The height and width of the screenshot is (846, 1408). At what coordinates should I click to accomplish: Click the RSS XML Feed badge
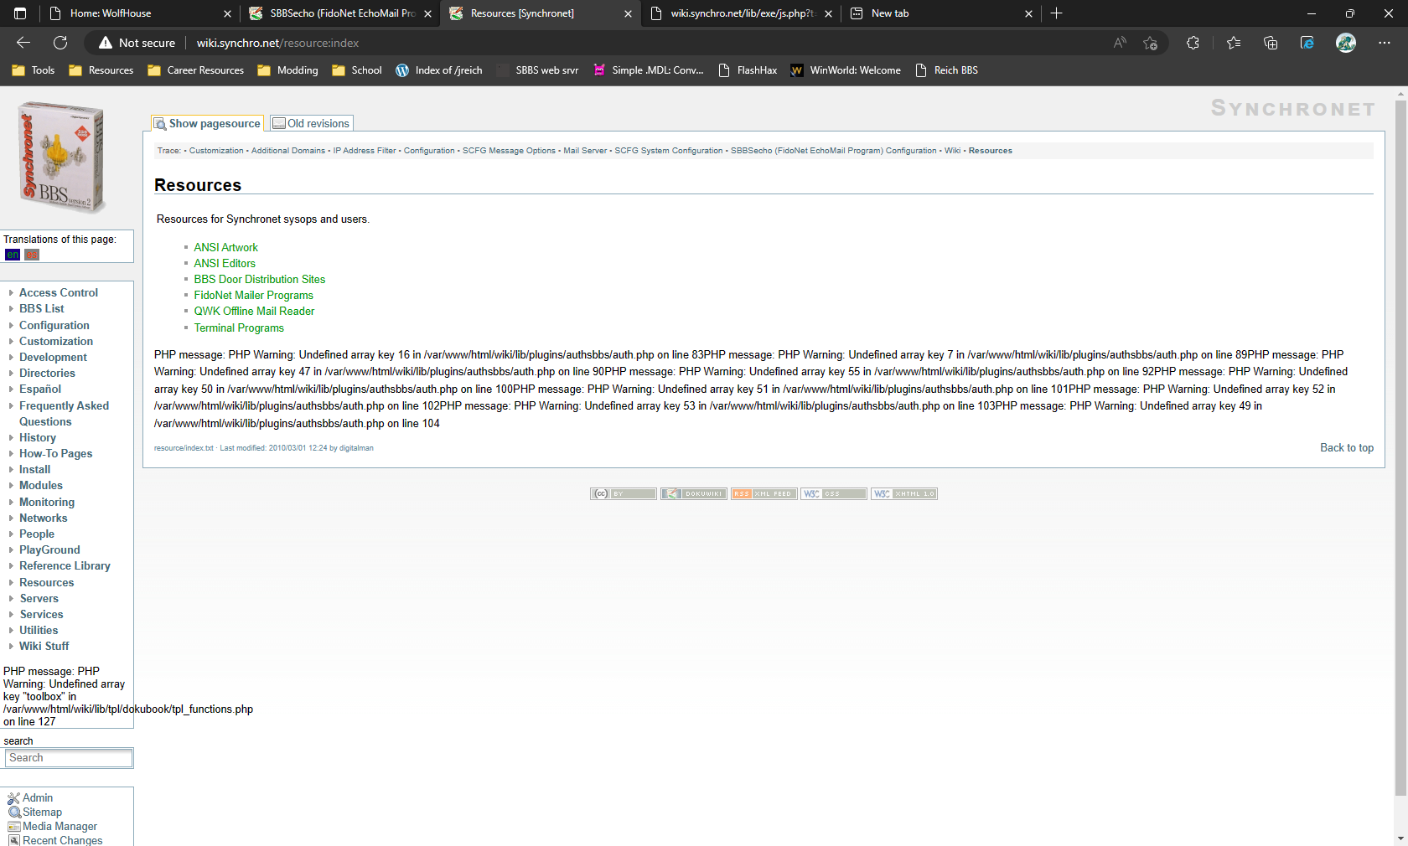pos(764,494)
